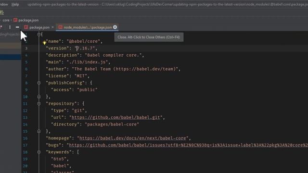Open the Help menu

point(15,4)
